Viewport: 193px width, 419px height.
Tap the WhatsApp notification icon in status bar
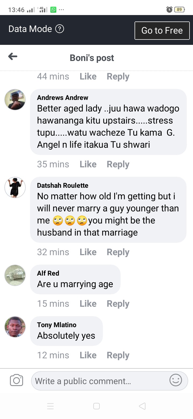[x=53, y=10]
